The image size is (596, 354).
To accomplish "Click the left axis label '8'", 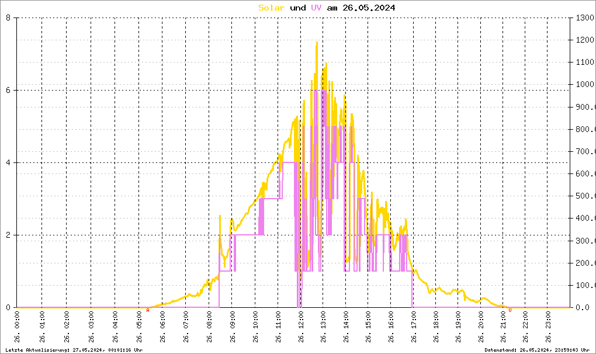I will coord(8,18).
